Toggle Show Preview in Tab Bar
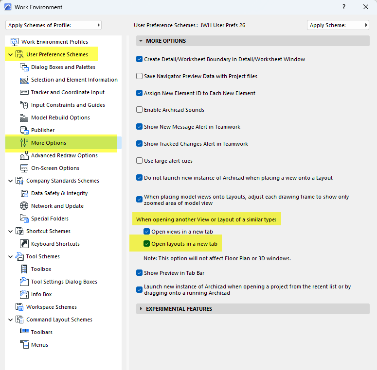Viewport: 377px width, 370px height. (139, 273)
